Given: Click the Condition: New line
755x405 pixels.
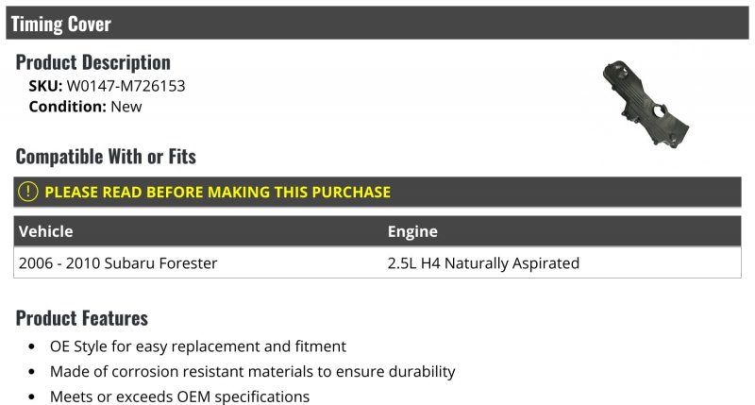Looking at the screenshot, I should pos(85,107).
